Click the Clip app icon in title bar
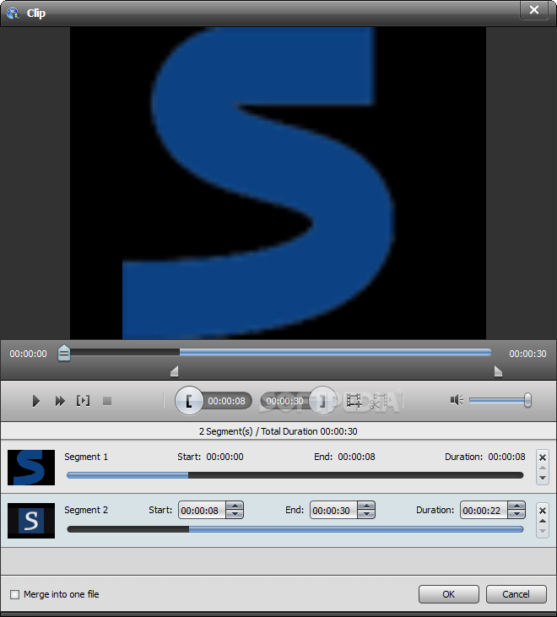This screenshot has width=557, height=617. [x=13, y=13]
